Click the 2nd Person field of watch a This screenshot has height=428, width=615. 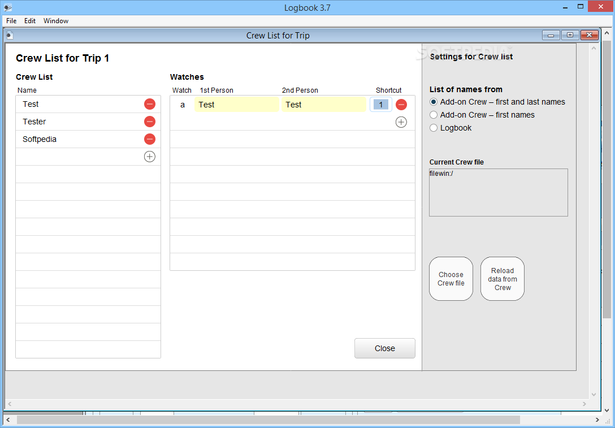click(324, 105)
